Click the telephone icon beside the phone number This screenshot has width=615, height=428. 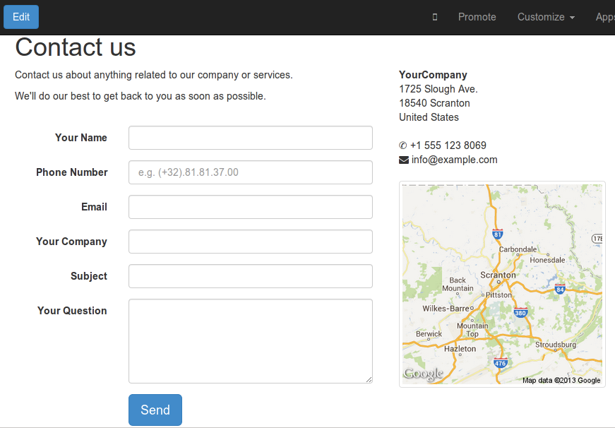[403, 146]
